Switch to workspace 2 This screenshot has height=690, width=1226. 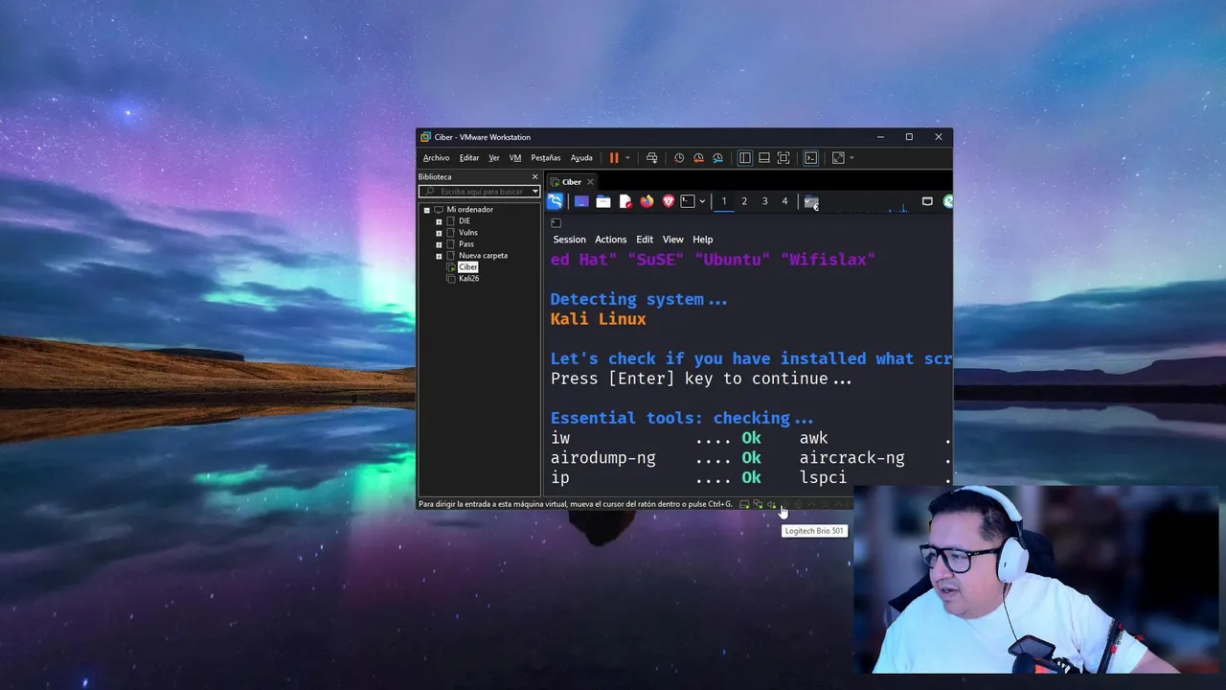pos(744,201)
